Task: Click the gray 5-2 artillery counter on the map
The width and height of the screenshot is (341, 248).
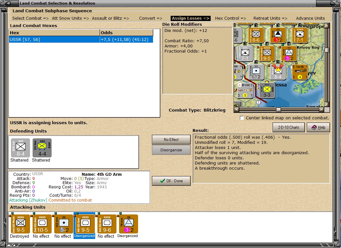Action: pos(256,72)
